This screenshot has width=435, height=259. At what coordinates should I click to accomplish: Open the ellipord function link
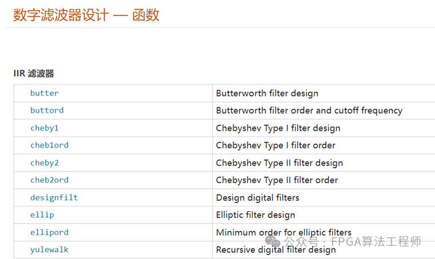click(49, 233)
